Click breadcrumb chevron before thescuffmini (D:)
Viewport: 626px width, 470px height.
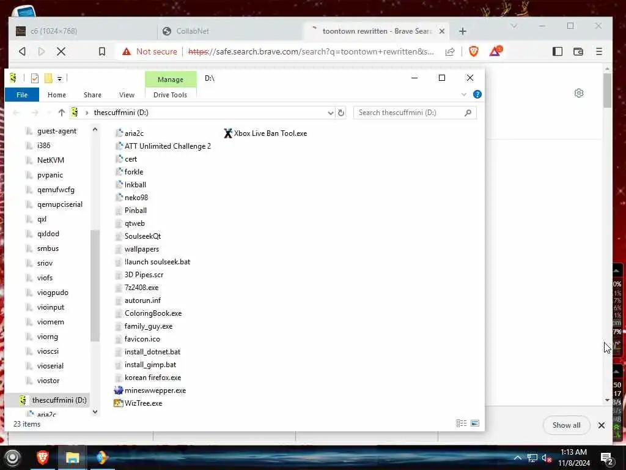(x=87, y=113)
